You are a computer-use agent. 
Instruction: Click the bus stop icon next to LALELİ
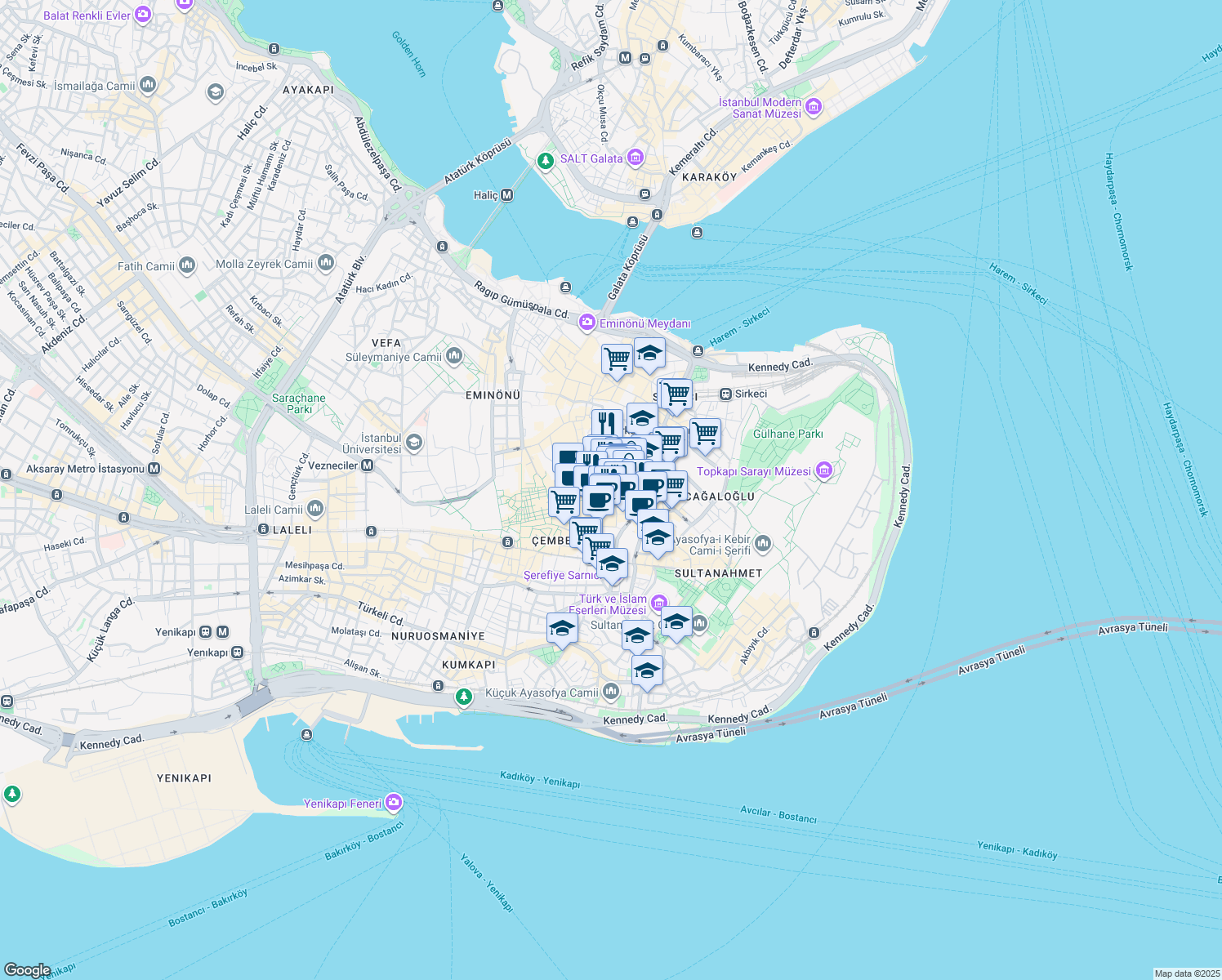pyautogui.click(x=263, y=529)
